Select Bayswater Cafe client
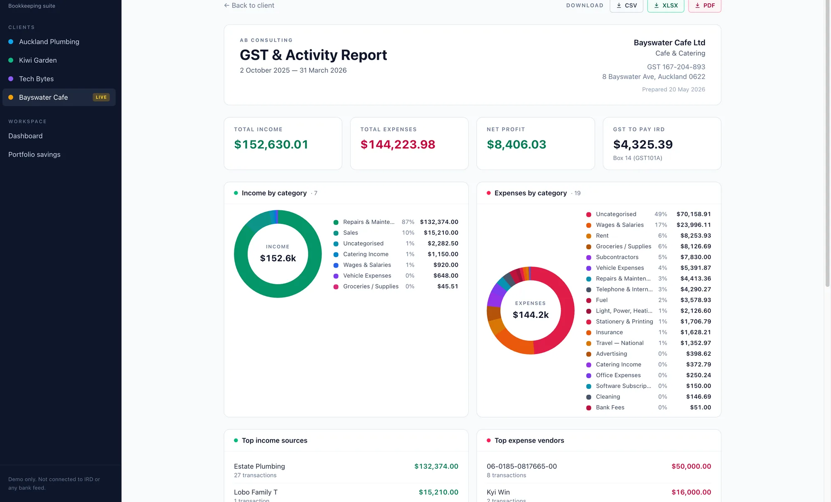Image resolution: width=831 pixels, height=502 pixels. click(x=59, y=97)
